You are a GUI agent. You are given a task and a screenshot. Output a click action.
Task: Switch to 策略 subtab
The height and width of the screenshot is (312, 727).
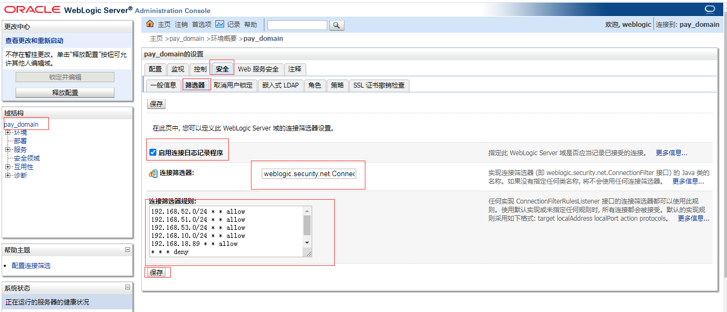pyautogui.click(x=337, y=85)
